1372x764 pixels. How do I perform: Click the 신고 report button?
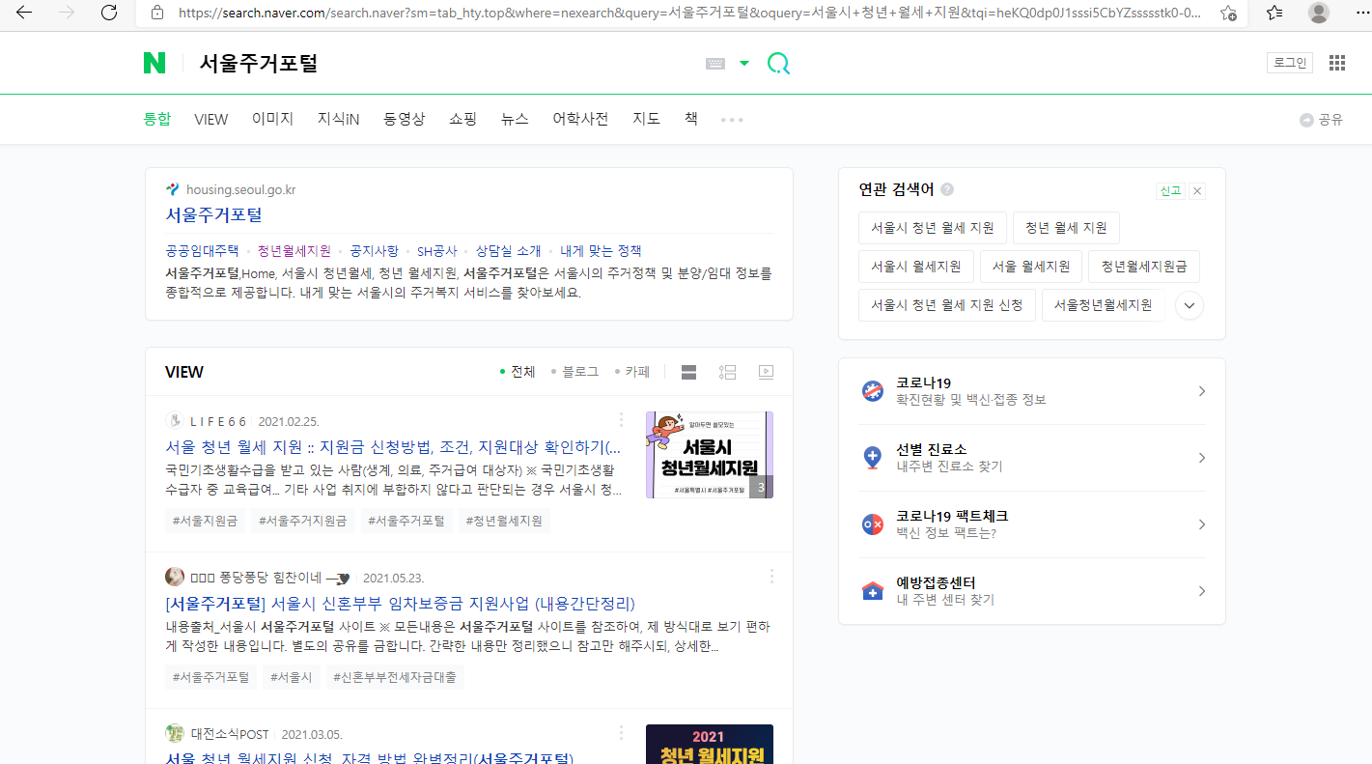pos(1170,191)
